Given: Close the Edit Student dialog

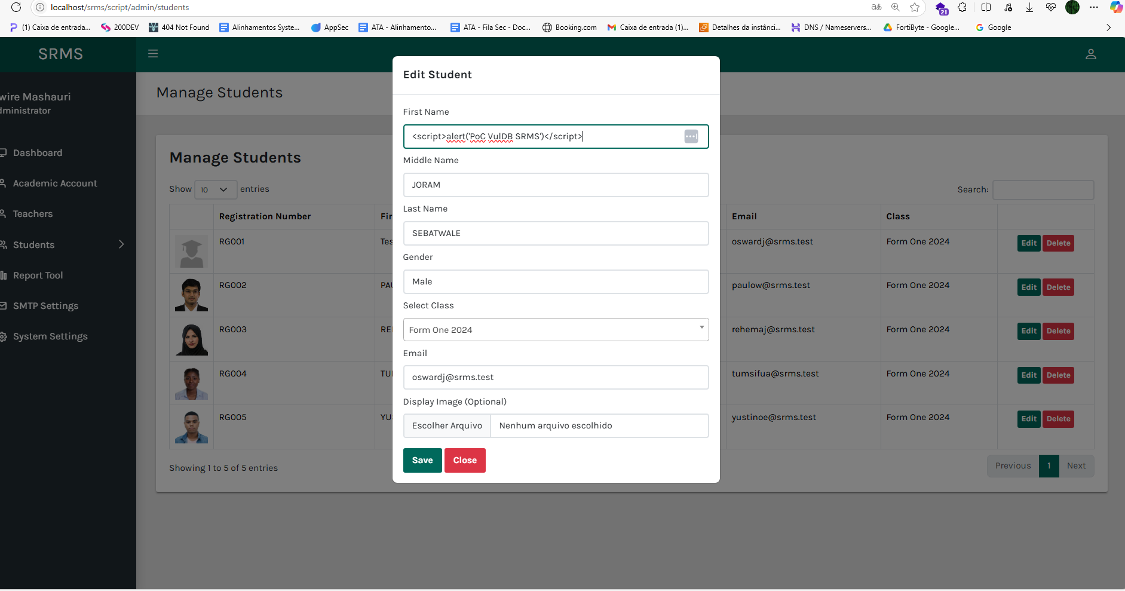Looking at the screenshot, I should [465, 460].
